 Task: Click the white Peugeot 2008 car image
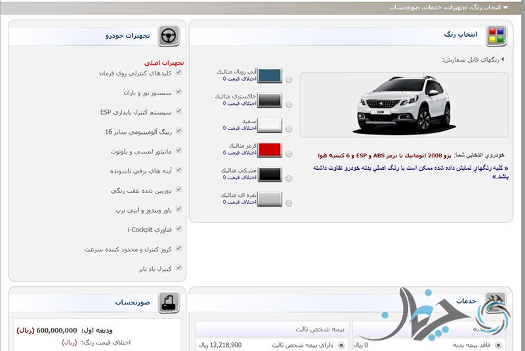pyautogui.click(x=404, y=105)
